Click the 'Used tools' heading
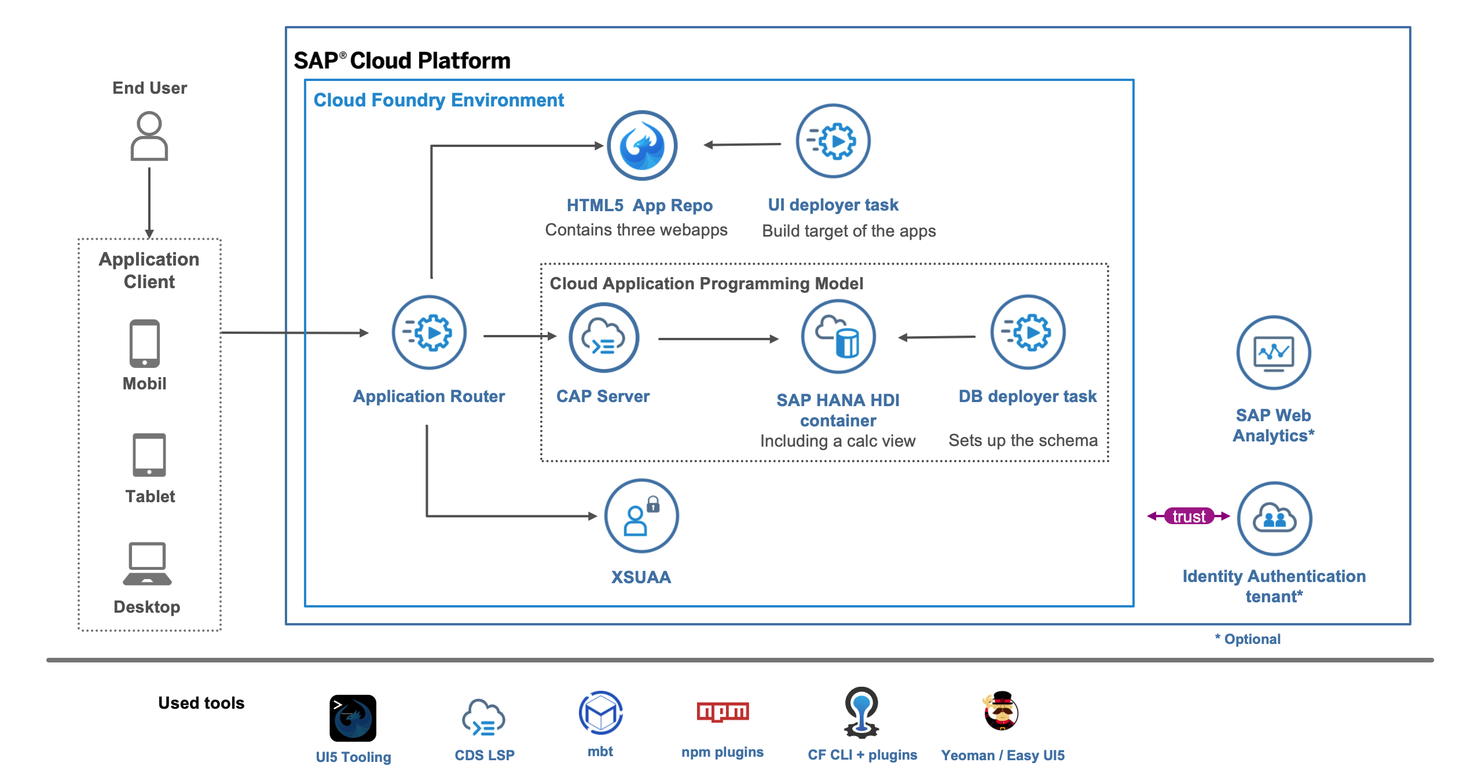This screenshot has height=766, width=1478. point(201,703)
